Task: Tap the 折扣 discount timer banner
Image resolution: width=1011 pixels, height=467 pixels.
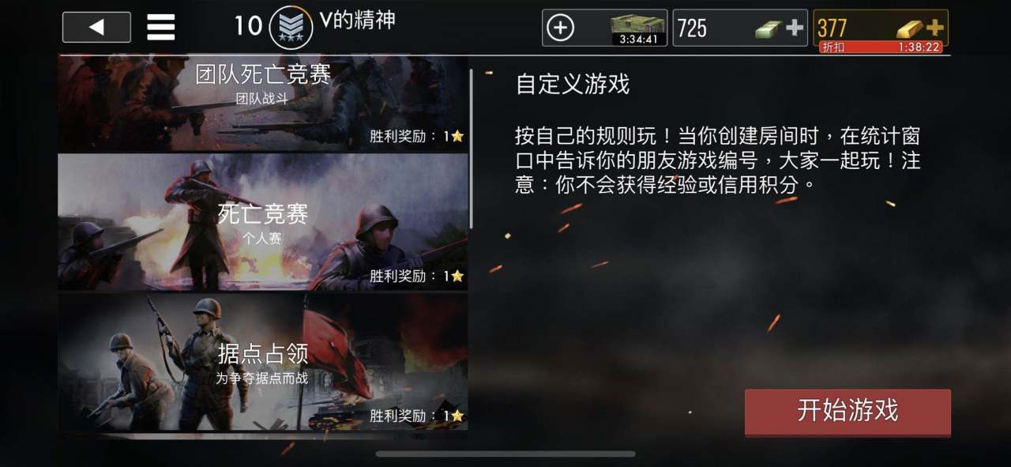Action: click(x=880, y=47)
